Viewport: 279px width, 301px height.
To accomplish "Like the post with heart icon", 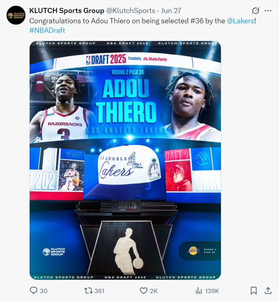I will coord(143,291).
